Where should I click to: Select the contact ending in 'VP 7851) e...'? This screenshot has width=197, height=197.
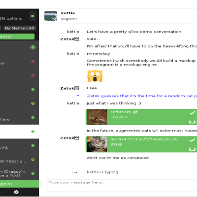[19, 160]
